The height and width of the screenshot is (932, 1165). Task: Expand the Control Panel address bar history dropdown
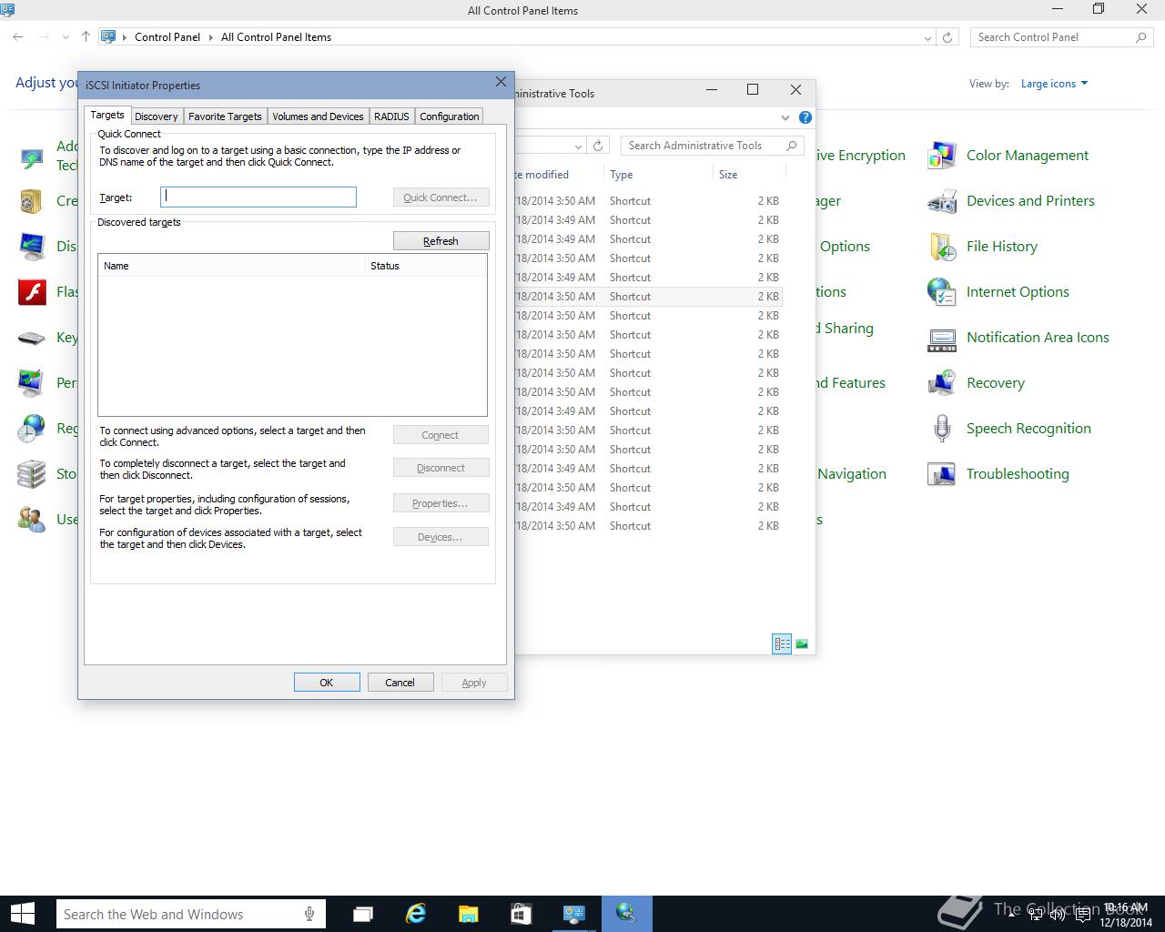(927, 37)
